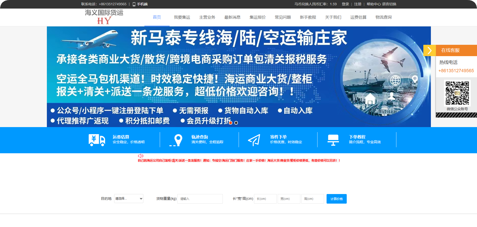Open the 物流查询 navigation tab

[384, 17]
